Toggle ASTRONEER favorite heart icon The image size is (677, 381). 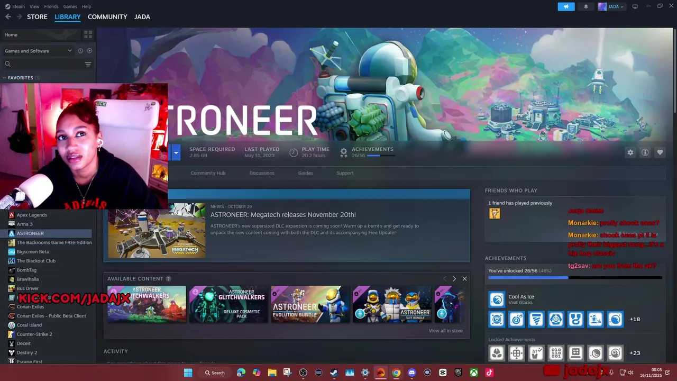point(660,152)
